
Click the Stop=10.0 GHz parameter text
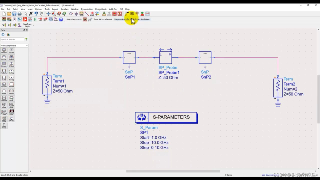[154, 142]
